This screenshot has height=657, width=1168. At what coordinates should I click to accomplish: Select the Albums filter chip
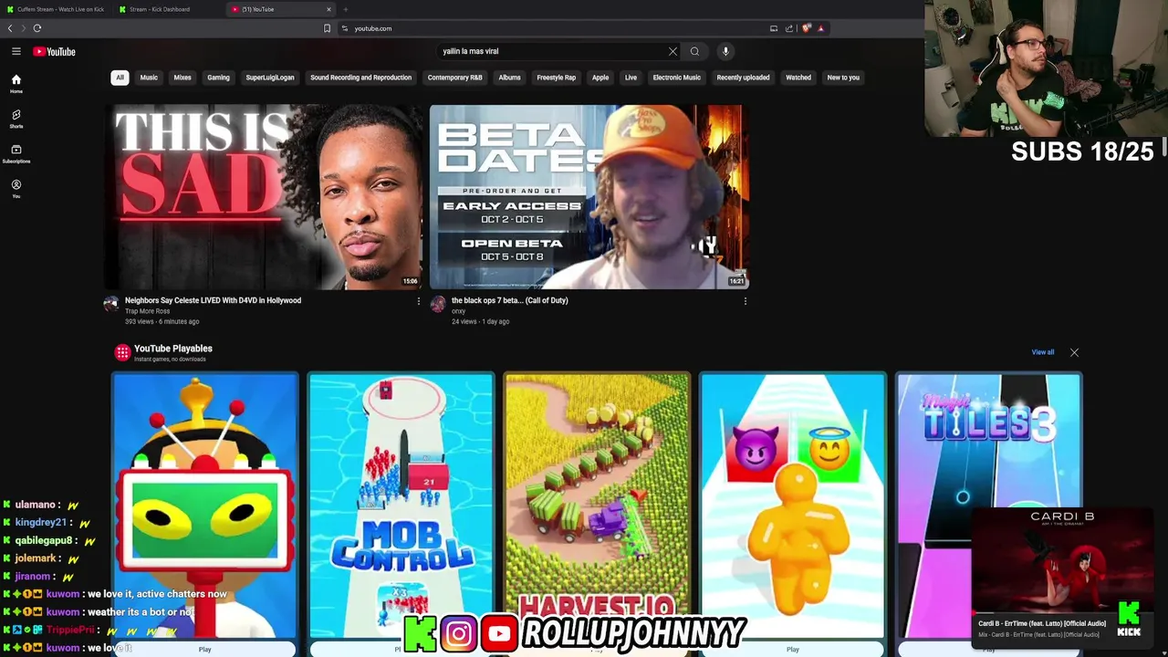click(x=509, y=78)
